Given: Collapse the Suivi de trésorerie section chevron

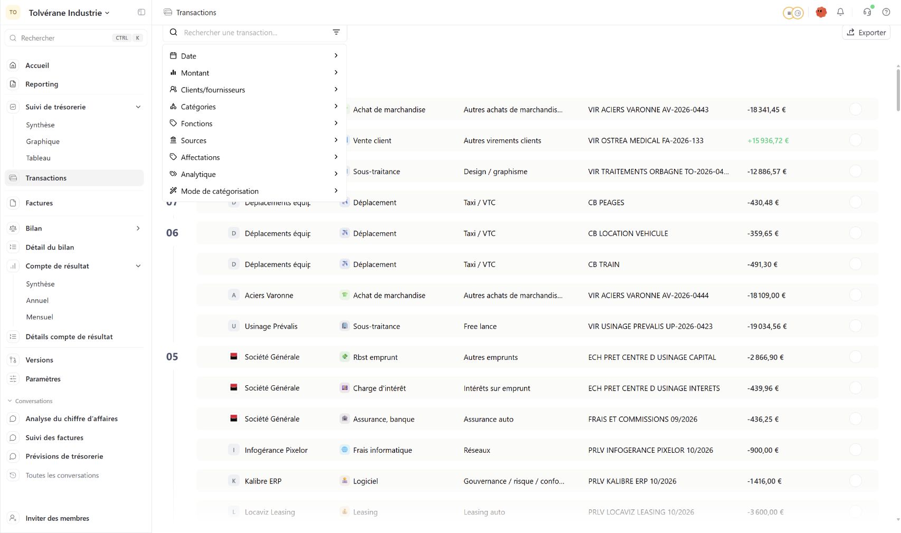Looking at the screenshot, I should coord(138,107).
